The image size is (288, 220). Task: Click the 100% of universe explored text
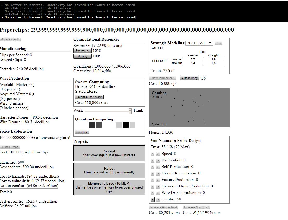pyautogui.click(x=35, y=138)
